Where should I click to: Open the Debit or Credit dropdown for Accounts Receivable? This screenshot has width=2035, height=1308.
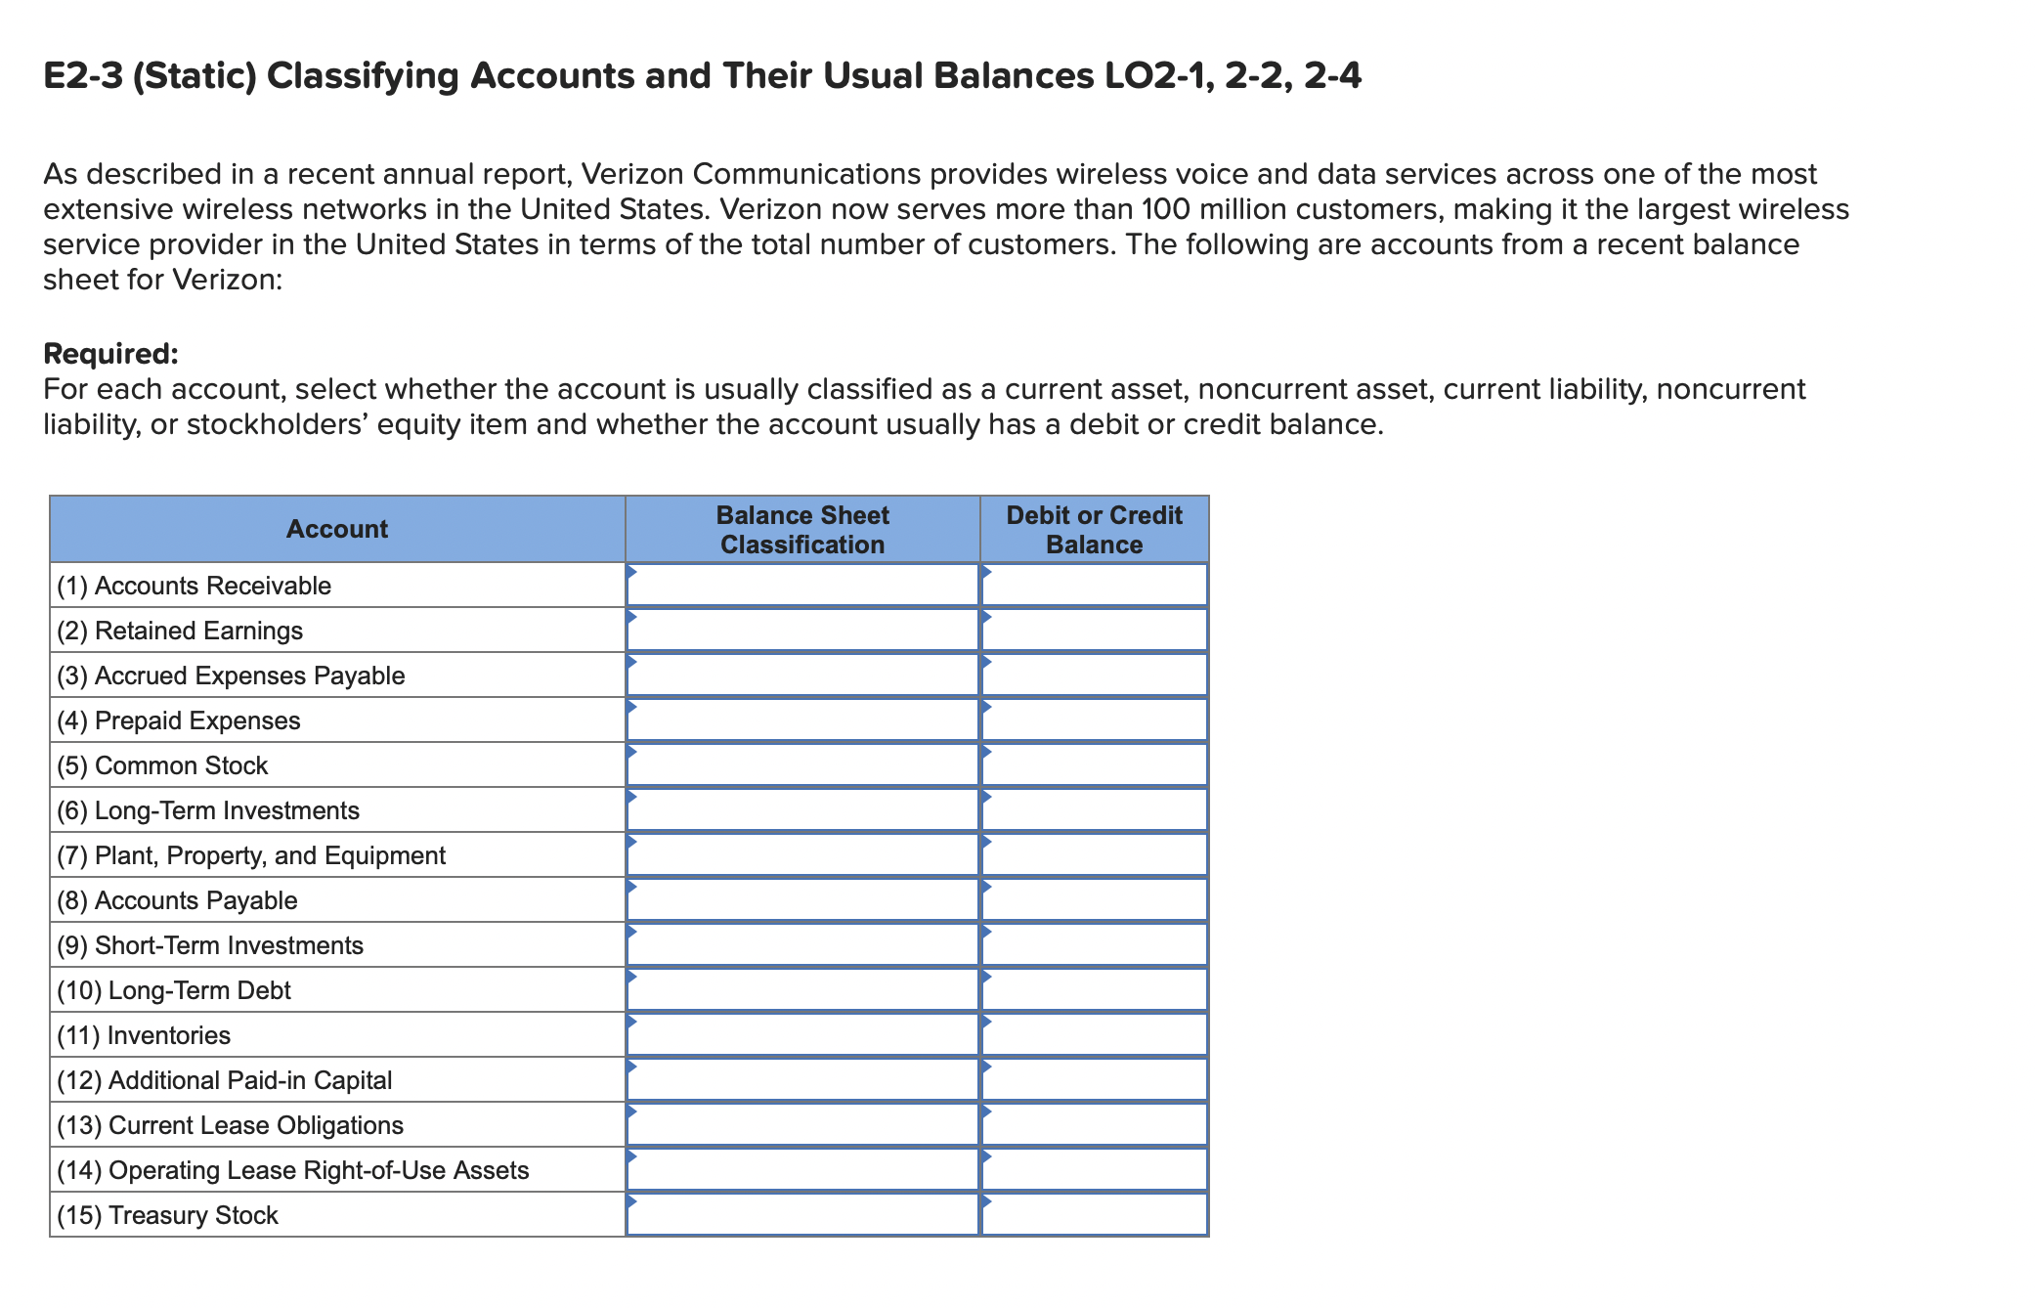(1095, 585)
